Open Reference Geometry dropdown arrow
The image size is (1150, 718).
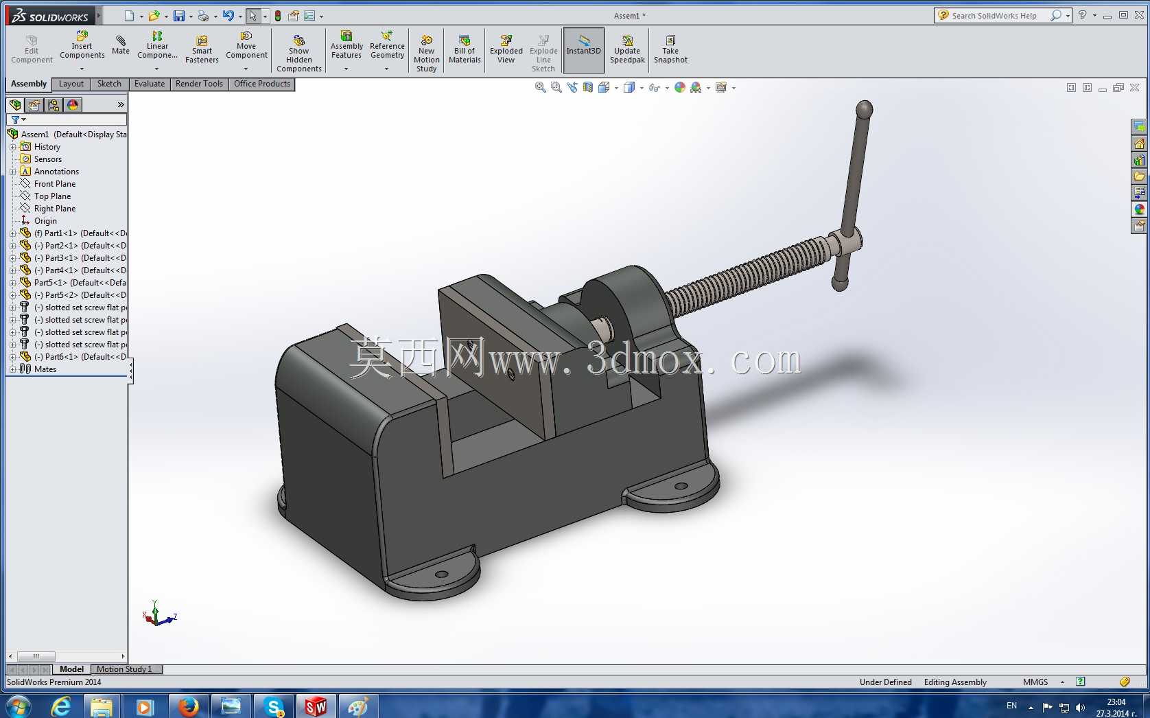[387, 69]
